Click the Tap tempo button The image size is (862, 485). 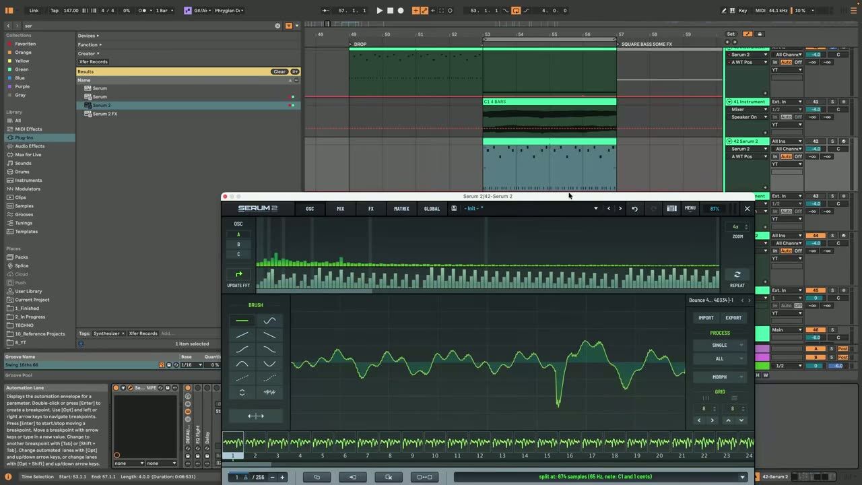[x=55, y=11]
